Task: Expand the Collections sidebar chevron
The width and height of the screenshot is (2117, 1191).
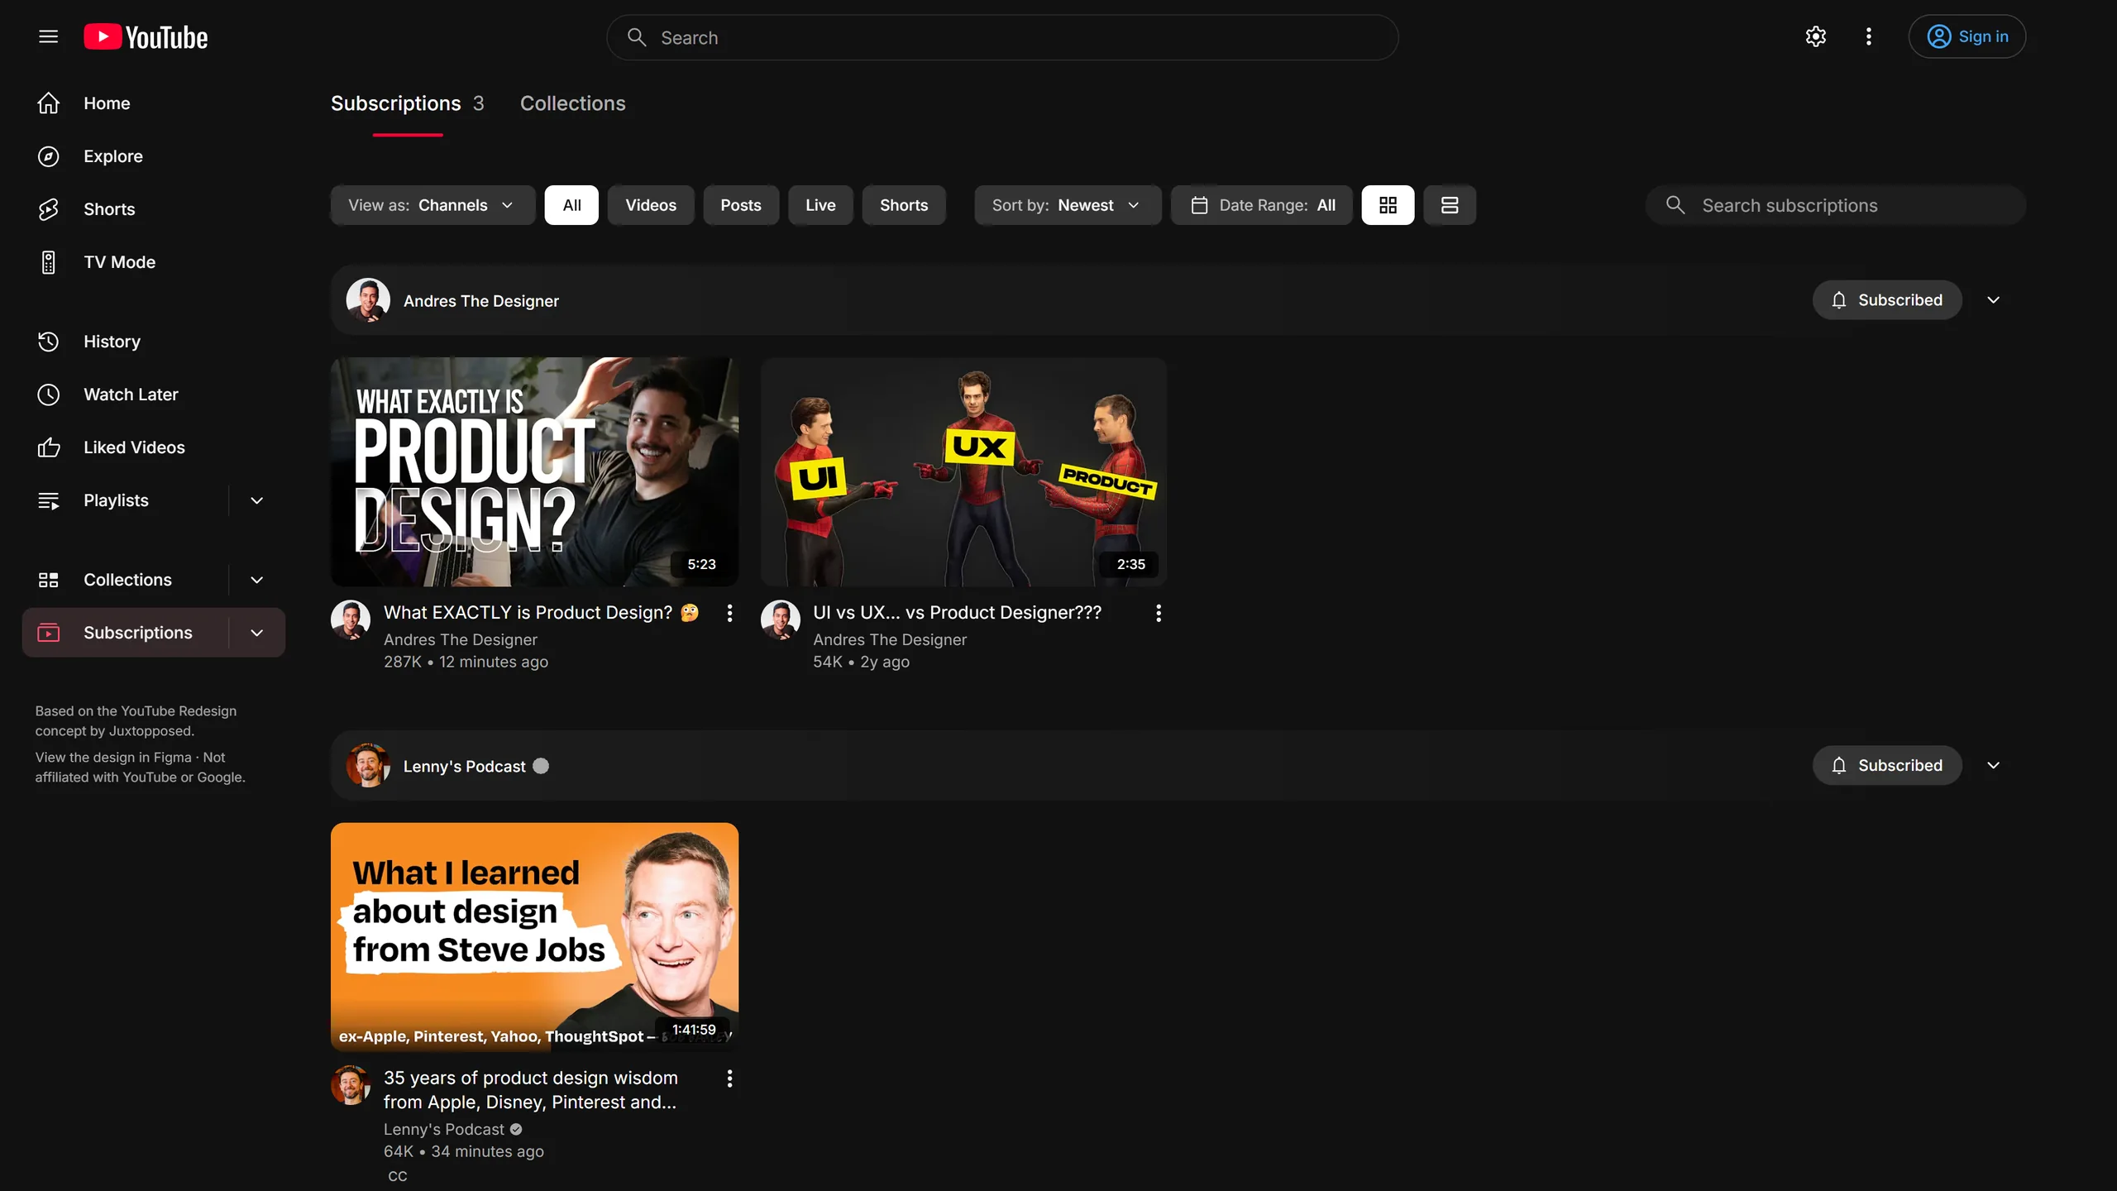Action: pyautogui.click(x=257, y=580)
